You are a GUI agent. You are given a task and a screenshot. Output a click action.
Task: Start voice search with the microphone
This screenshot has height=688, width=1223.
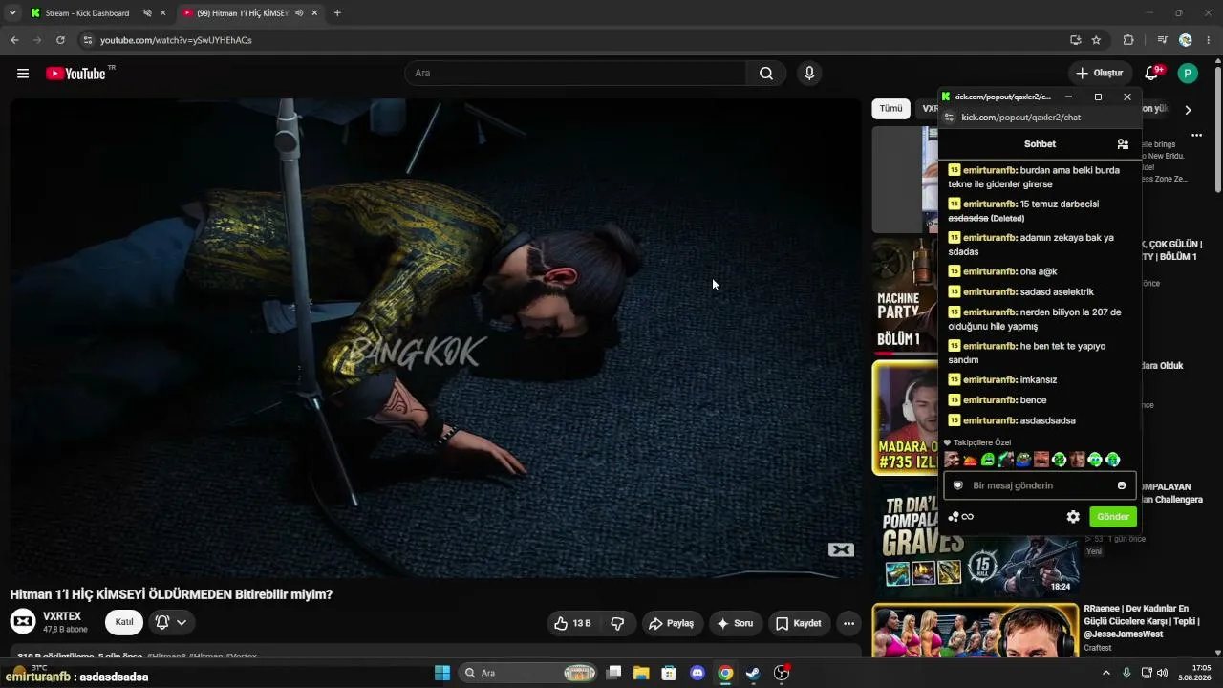pos(809,74)
